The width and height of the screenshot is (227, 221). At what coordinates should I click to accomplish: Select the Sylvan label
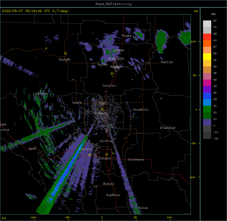pos(103,64)
